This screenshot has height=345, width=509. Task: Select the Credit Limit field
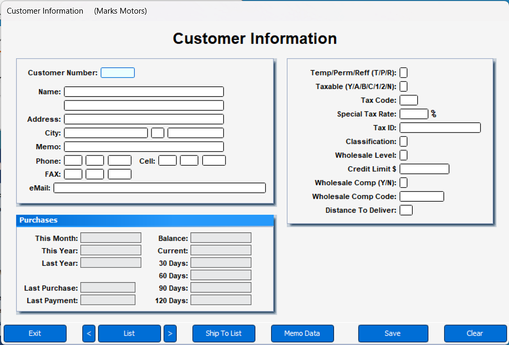pyautogui.click(x=424, y=169)
